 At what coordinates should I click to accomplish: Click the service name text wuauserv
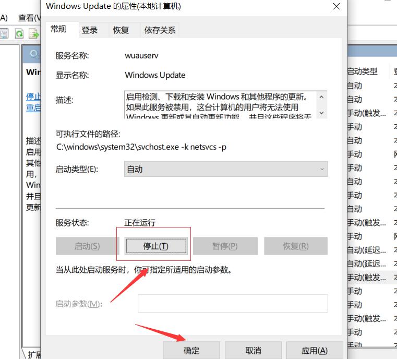(141, 56)
